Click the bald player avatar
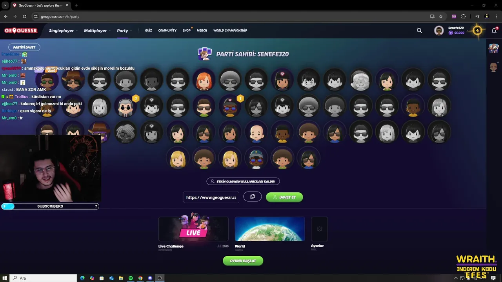This screenshot has width=502, height=282. tap(256, 132)
